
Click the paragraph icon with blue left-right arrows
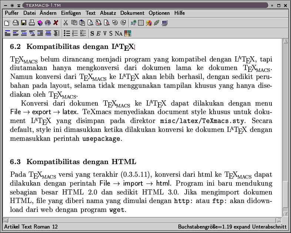(x=32, y=33)
